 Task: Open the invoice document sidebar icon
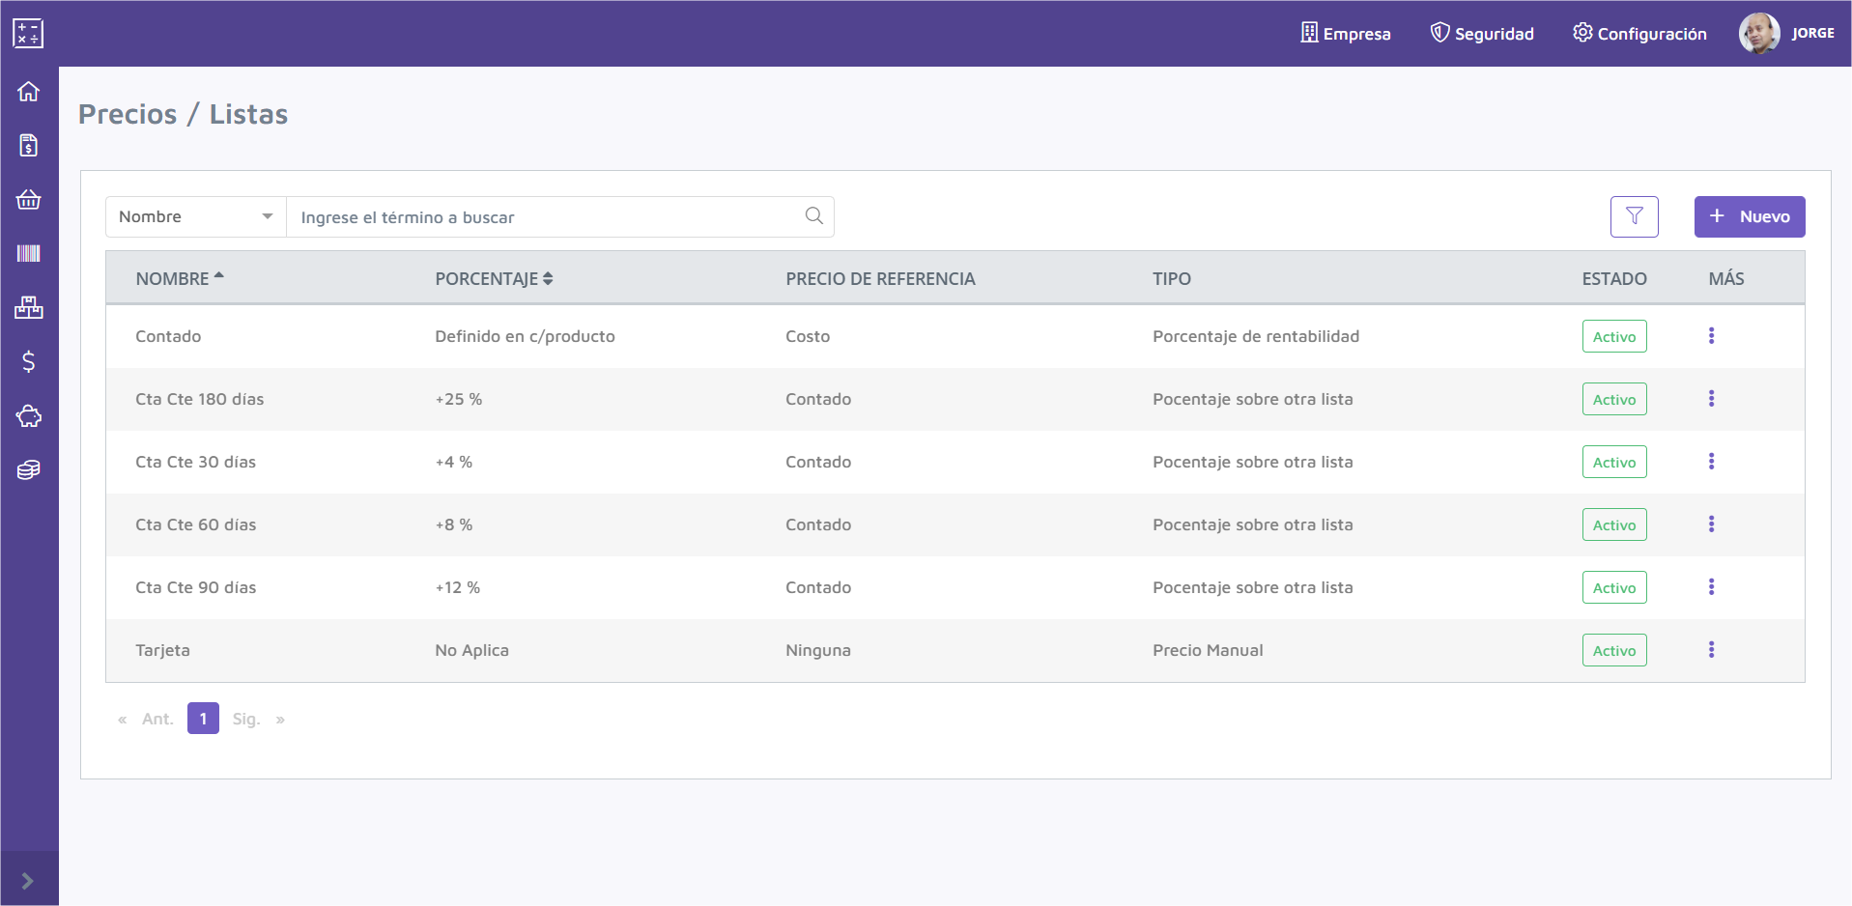28,145
